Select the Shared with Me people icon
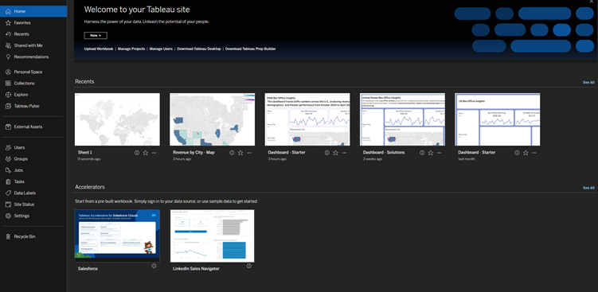The image size is (598, 292). 8,45
